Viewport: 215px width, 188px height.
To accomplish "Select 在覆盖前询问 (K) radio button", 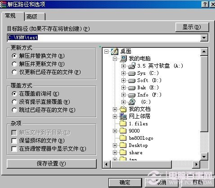I will click(x=14, y=94).
